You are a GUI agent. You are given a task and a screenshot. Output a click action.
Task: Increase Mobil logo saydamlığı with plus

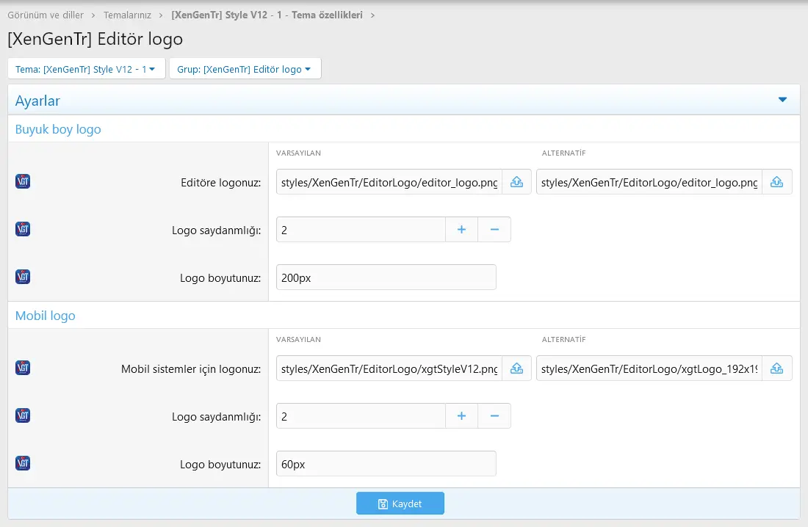tap(461, 416)
